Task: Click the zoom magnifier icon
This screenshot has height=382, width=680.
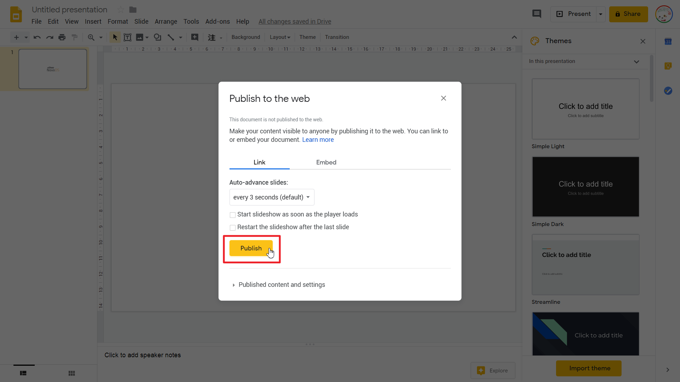Action: (x=91, y=37)
